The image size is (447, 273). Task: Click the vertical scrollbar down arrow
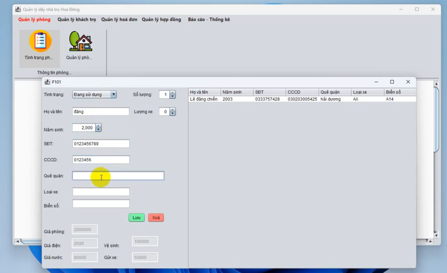437,235
